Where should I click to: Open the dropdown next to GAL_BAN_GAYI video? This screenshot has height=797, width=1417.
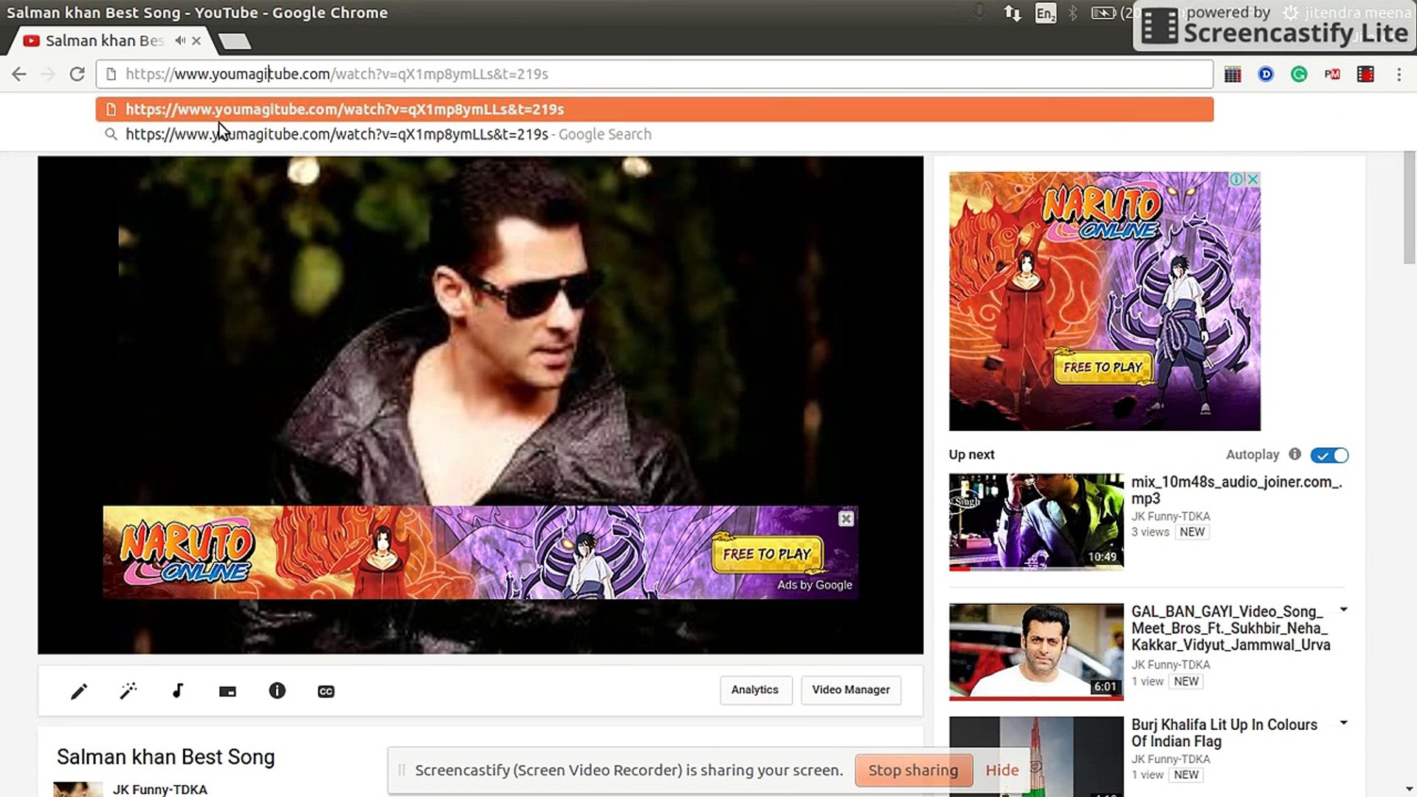1345,610
